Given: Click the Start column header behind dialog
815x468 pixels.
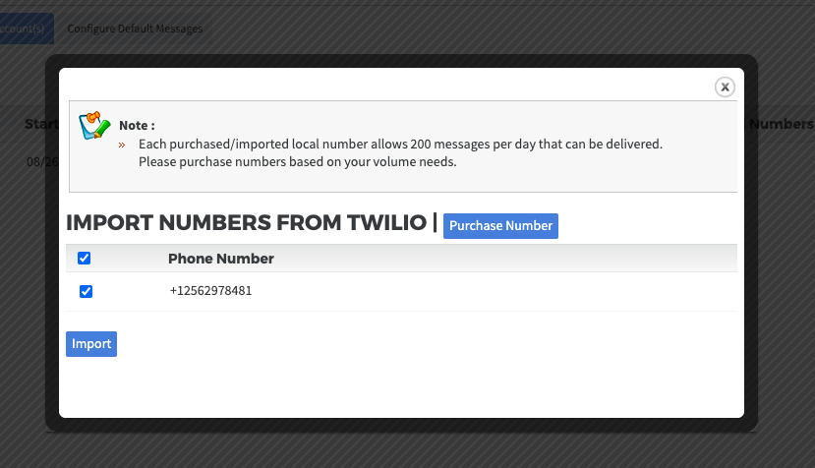Looking at the screenshot, I should click(x=41, y=124).
